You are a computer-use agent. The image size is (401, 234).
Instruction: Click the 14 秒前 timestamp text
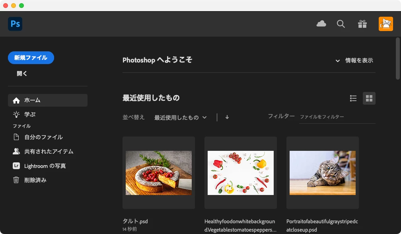129,229
